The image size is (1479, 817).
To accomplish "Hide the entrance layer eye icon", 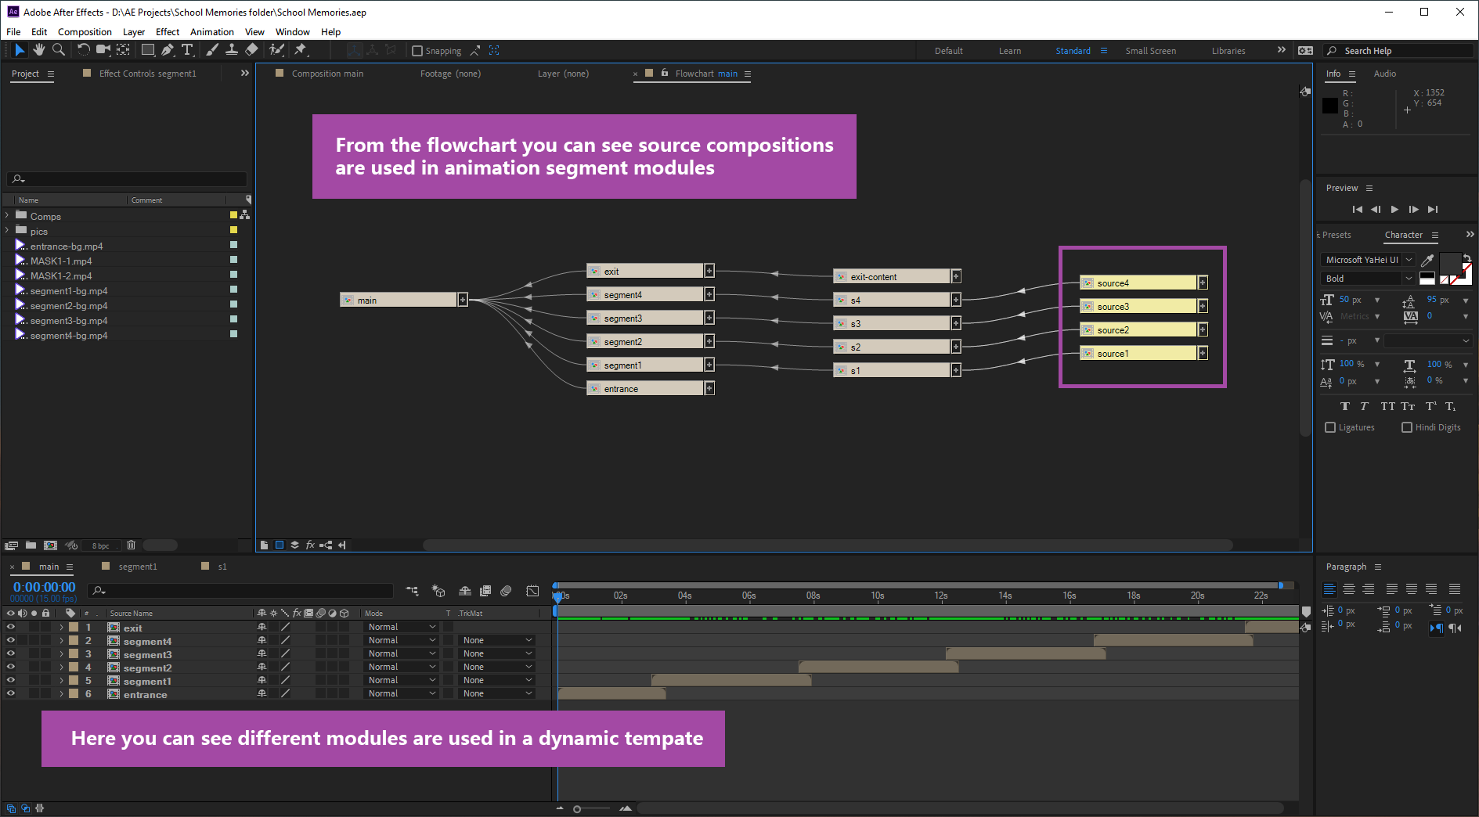I will pos(11,694).
